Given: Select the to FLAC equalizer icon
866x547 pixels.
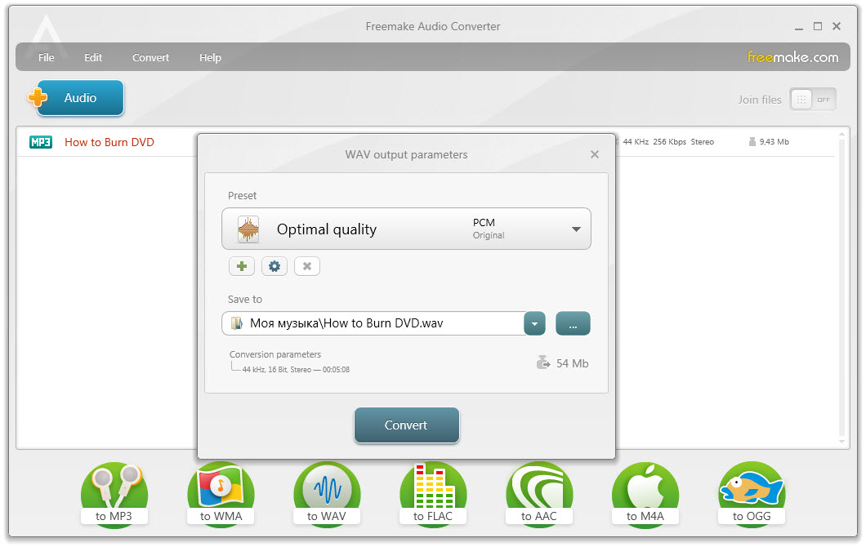Looking at the screenshot, I should [433, 494].
